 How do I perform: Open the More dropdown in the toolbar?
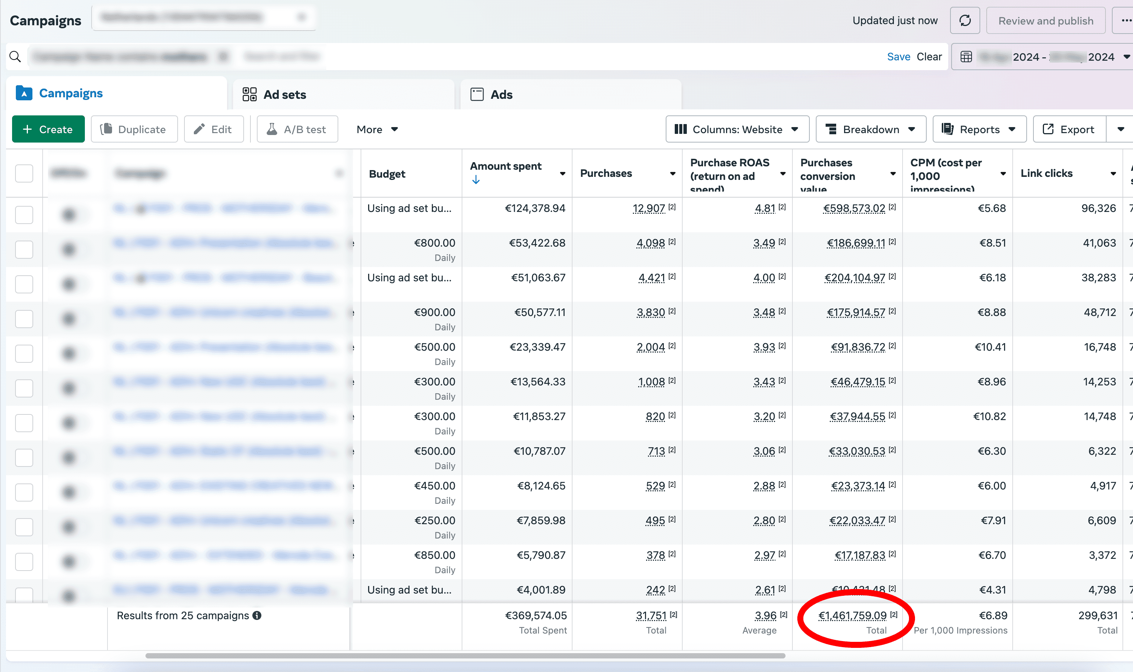pos(377,129)
